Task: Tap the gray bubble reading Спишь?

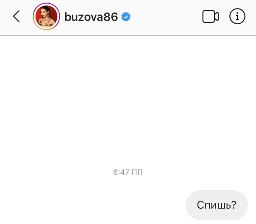Action: click(x=217, y=205)
